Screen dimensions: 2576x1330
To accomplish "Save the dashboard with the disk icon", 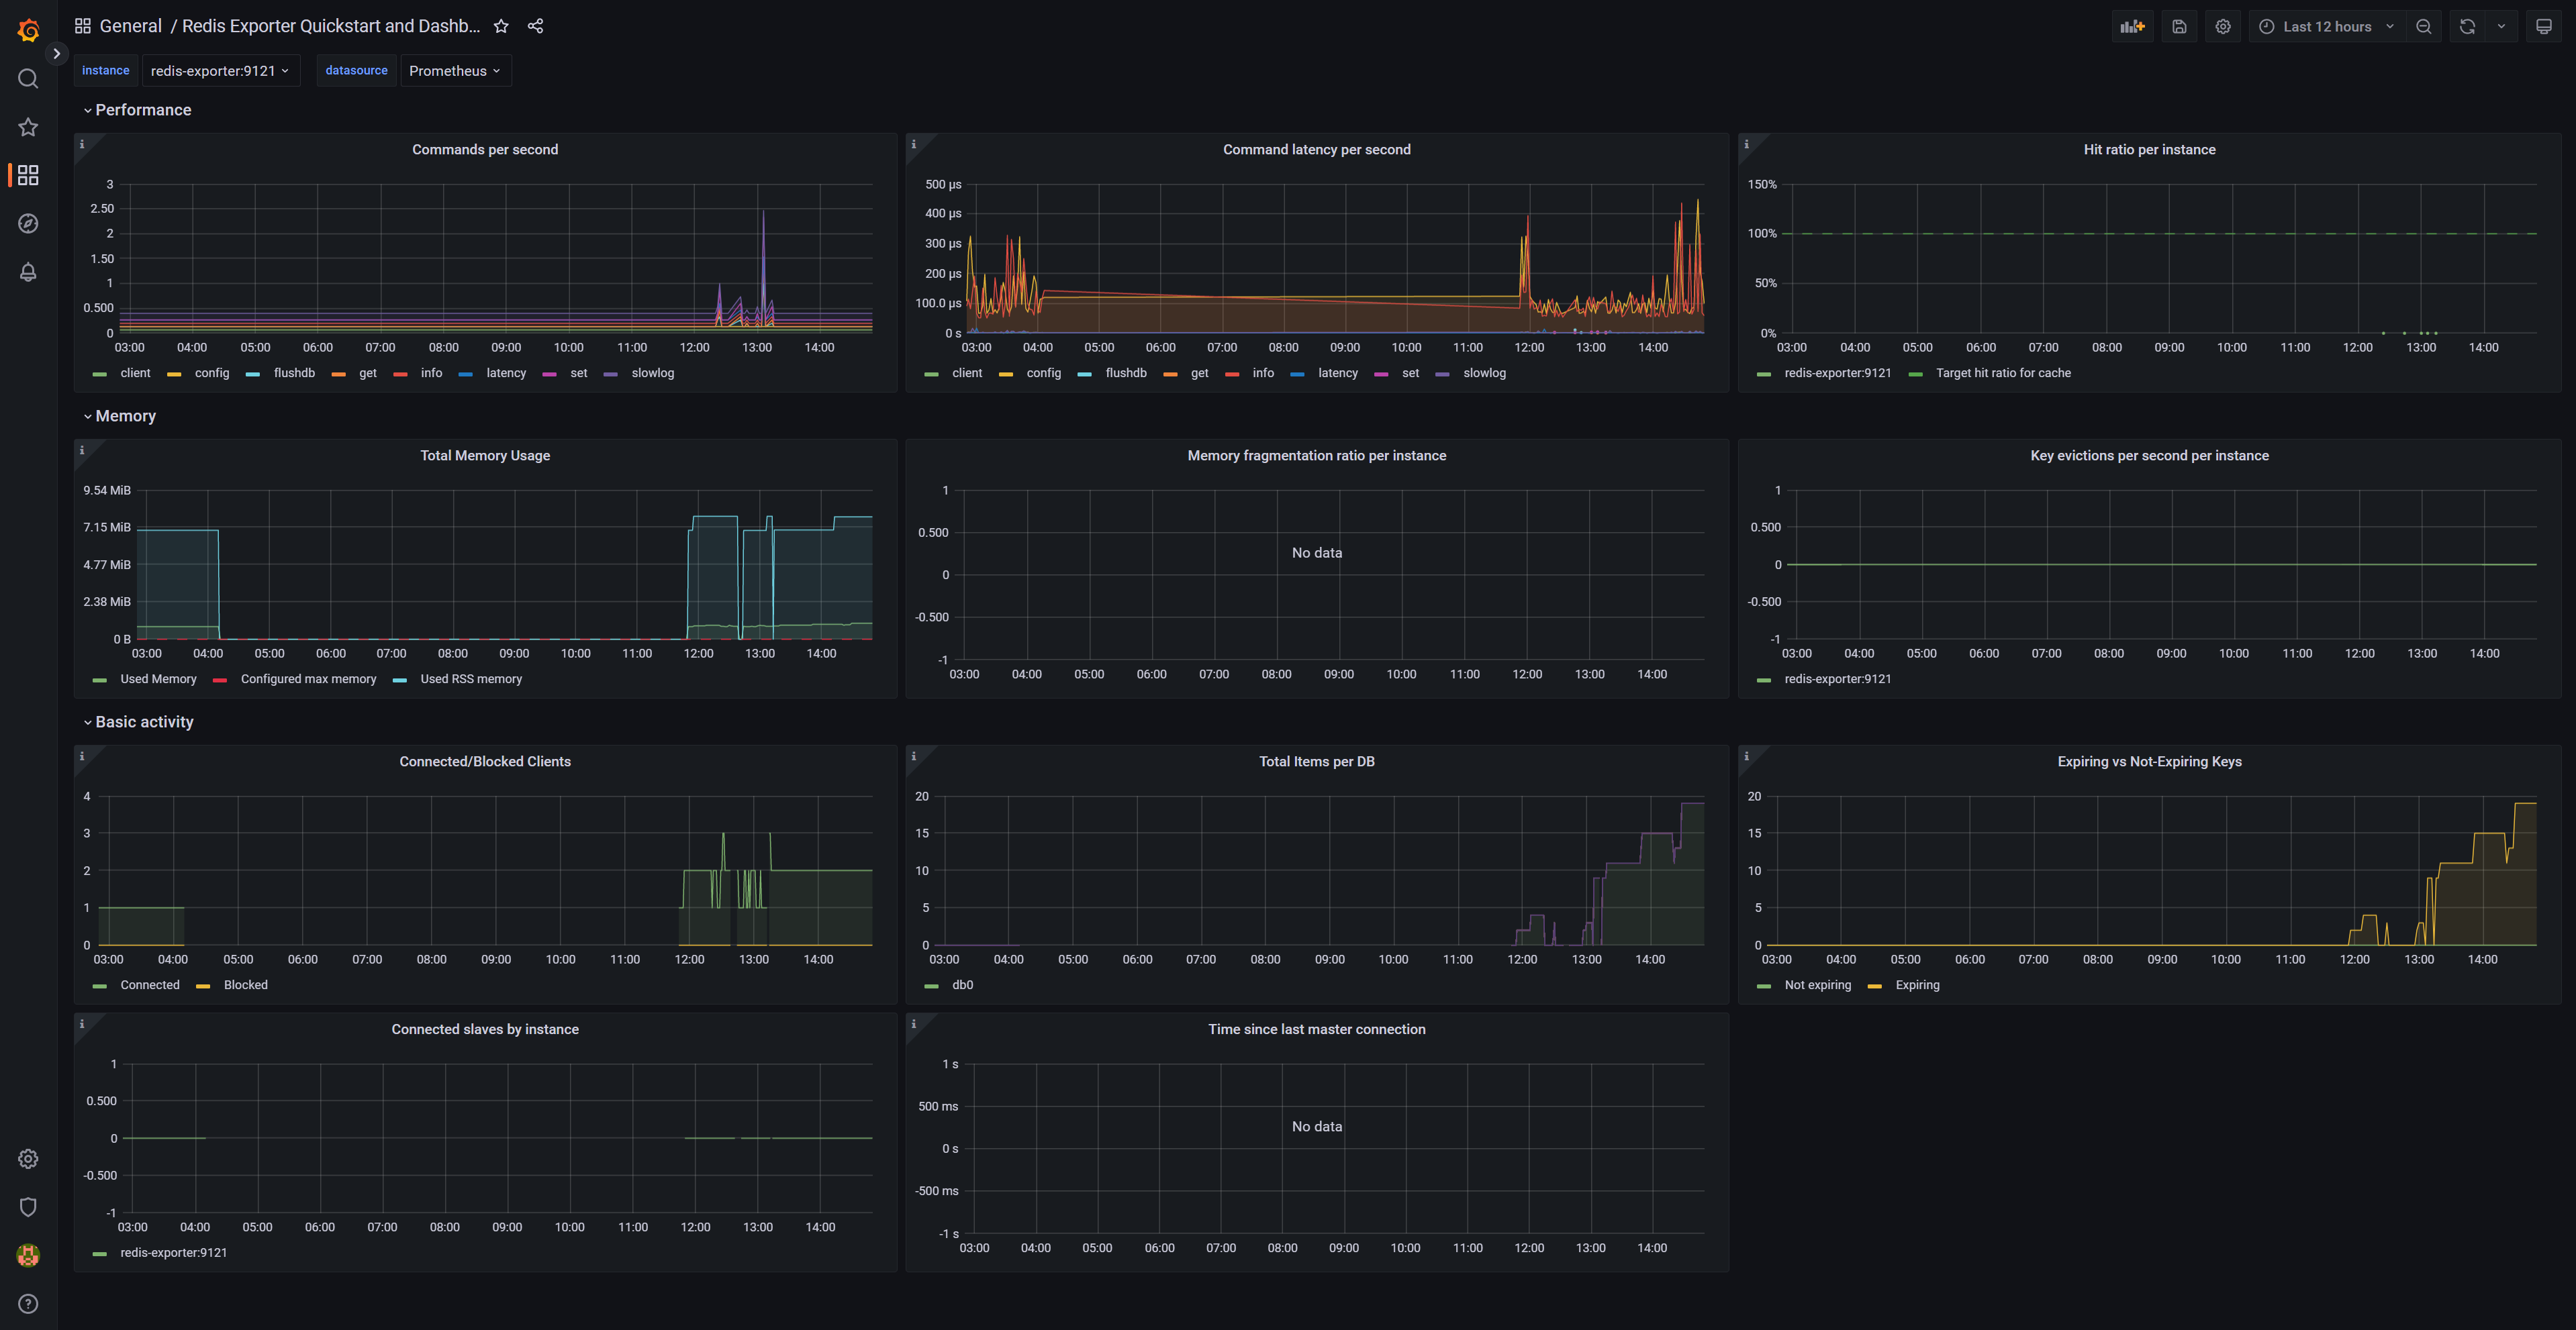I will [x=2179, y=27].
